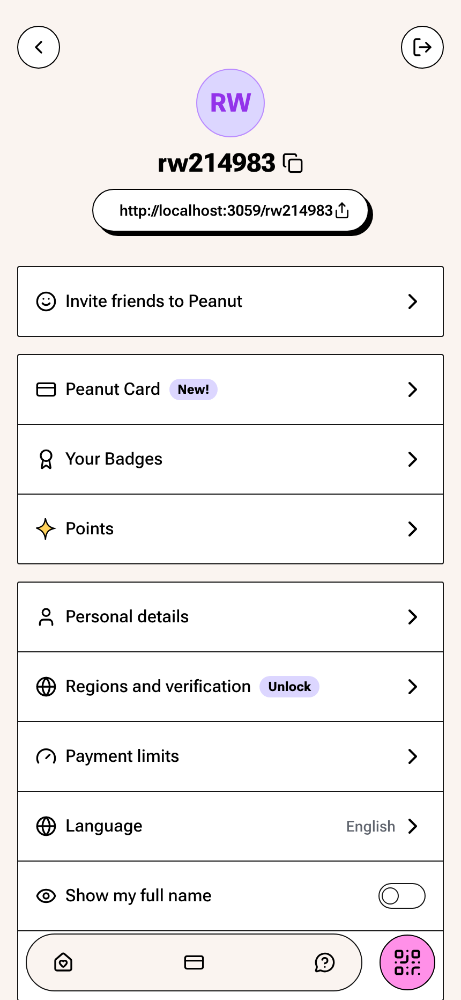The height and width of the screenshot is (1000, 461).
Task: Open Language setting showing English
Action: pyautogui.click(x=230, y=826)
